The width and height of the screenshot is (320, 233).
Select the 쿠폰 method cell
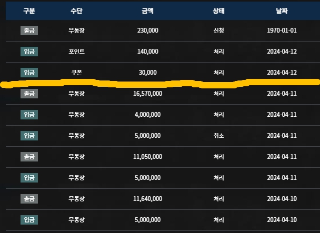(76, 73)
